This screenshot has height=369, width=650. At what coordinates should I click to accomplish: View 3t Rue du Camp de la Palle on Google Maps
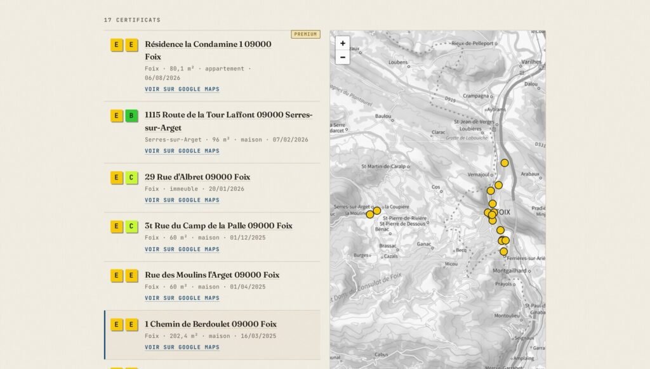(182, 249)
